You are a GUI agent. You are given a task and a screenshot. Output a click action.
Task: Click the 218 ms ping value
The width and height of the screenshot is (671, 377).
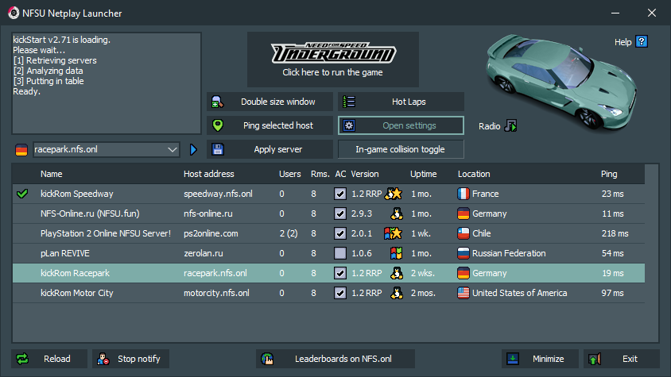click(x=615, y=233)
